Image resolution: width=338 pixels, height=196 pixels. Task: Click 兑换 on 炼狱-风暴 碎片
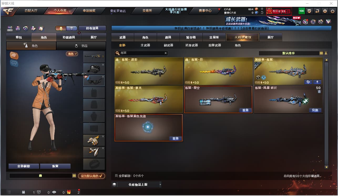[315, 110]
